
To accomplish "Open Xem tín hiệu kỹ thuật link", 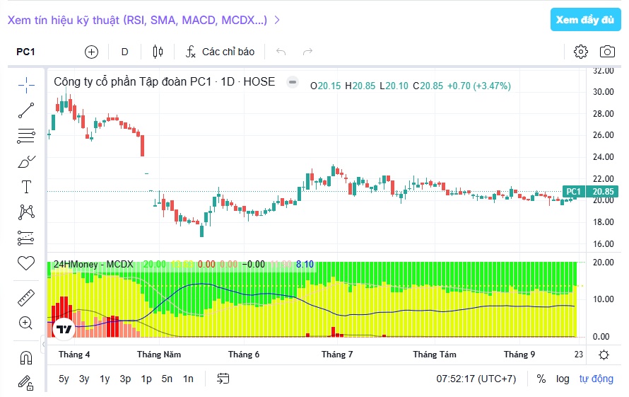I will tap(143, 20).
